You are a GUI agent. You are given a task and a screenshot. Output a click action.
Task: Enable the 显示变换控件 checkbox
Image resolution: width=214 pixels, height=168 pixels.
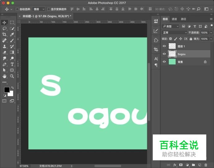click(49, 9)
